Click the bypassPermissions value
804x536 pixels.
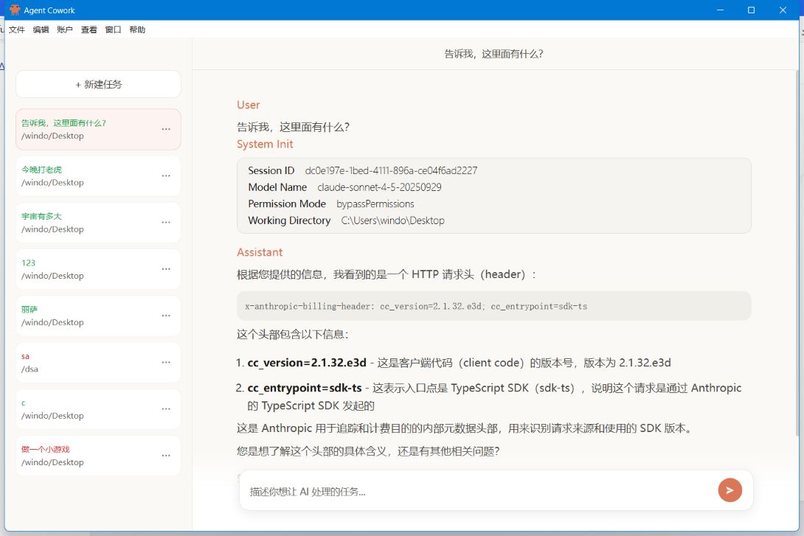point(375,204)
